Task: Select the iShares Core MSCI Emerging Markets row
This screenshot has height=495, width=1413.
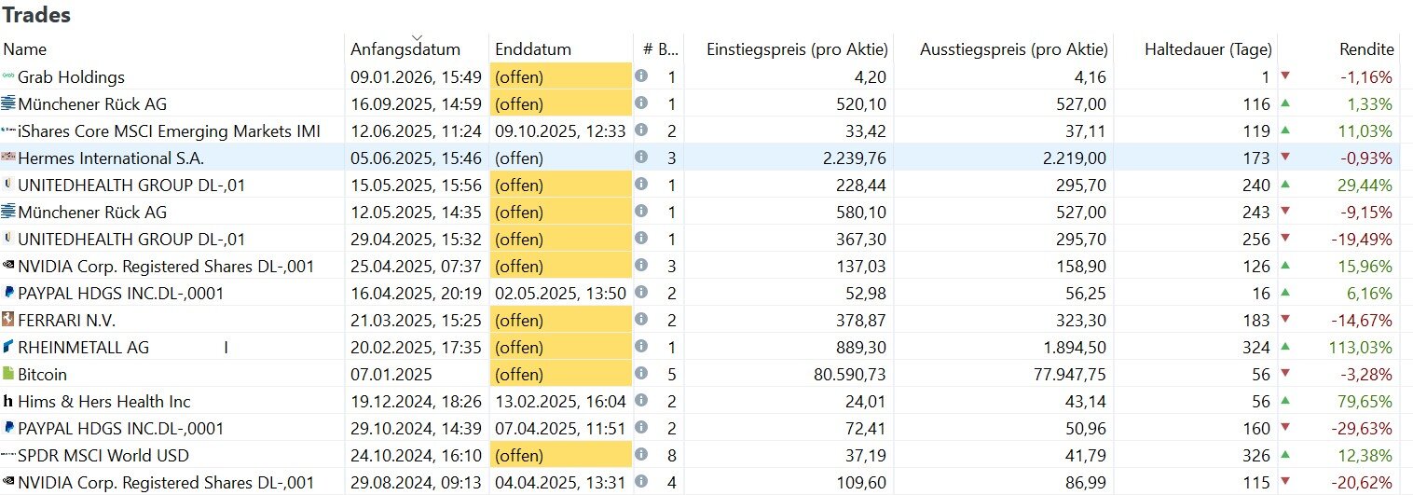Action: pyautogui.click(x=706, y=131)
